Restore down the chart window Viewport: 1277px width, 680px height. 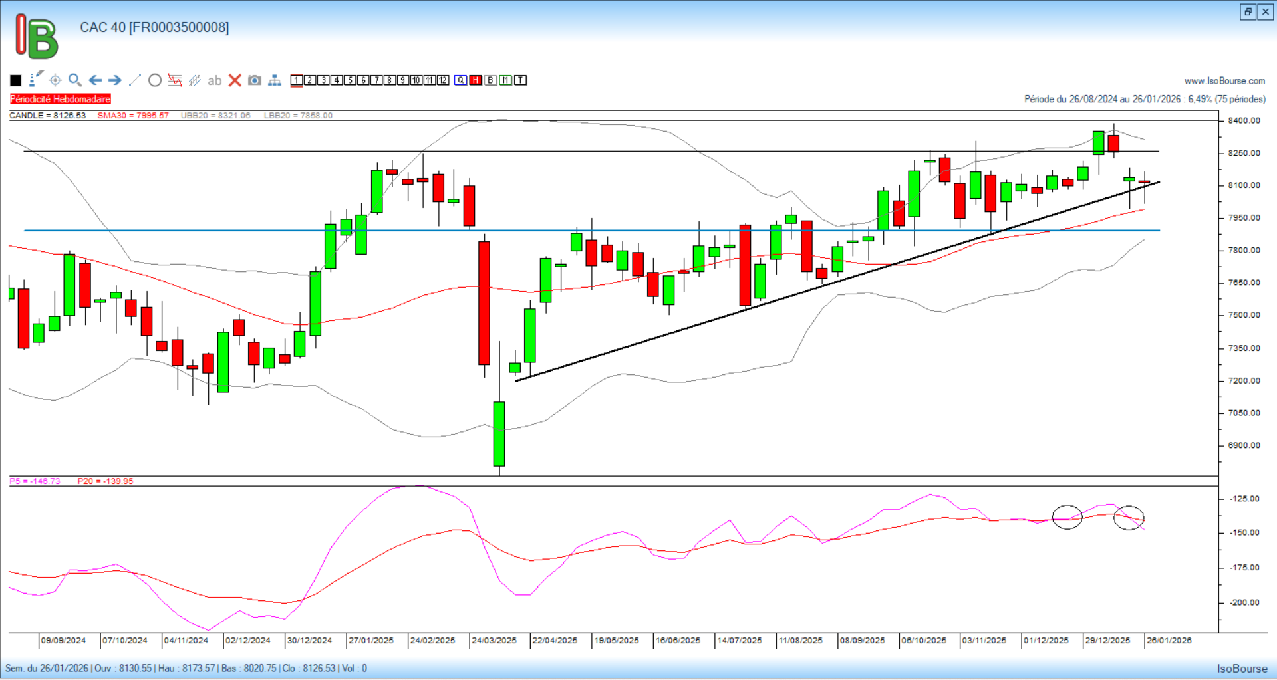click(1248, 11)
